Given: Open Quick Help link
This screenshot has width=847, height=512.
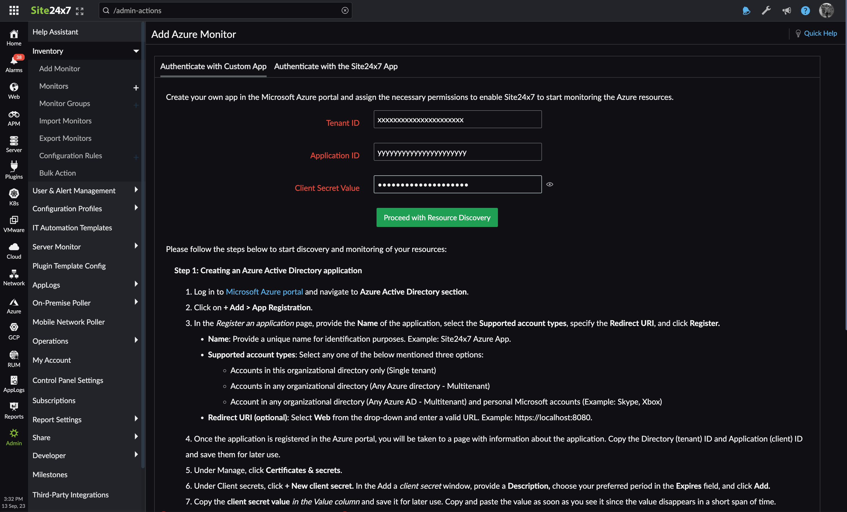Looking at the screenshot, I should click(x=816, y=33).
